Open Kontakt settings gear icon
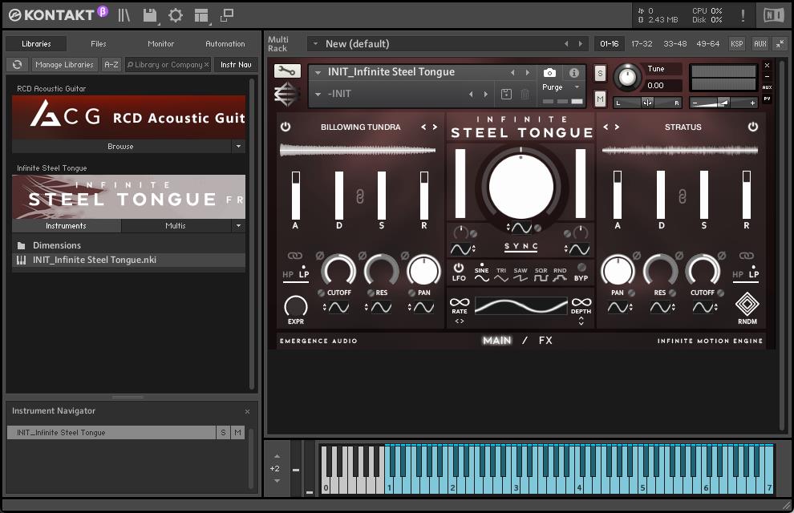Image resolution: width=794 pixels, height=513 pixels. click(x=175, y=15)
